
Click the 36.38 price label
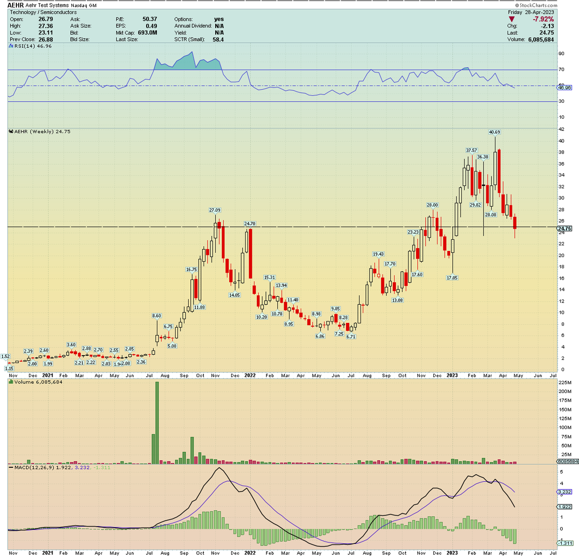(483, 157)
